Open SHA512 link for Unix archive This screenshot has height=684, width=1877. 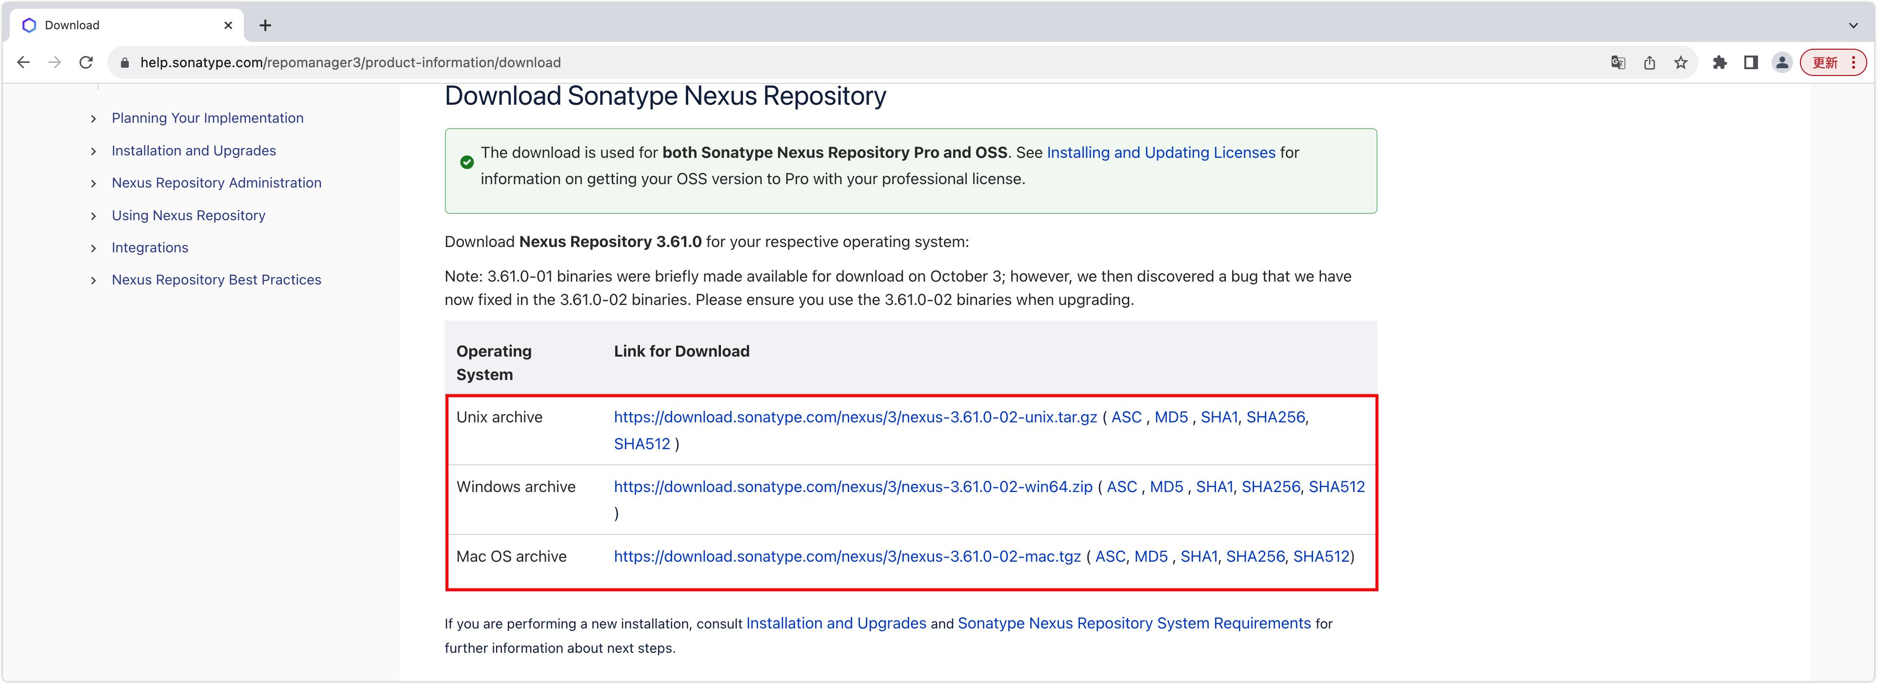click(642, 444)
